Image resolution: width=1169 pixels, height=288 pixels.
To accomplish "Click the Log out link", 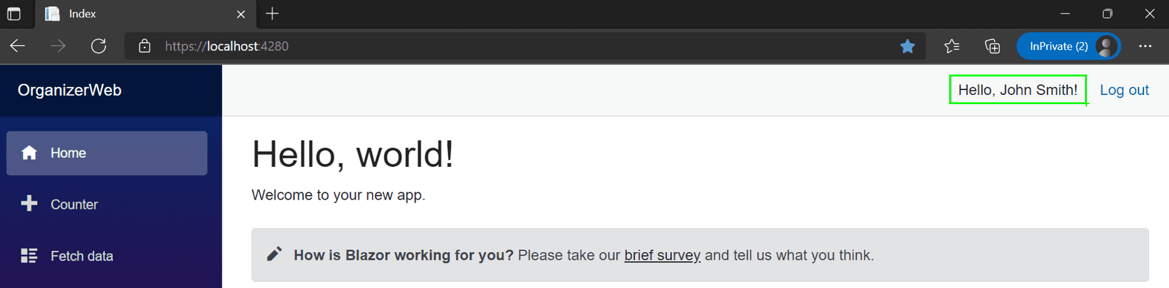I will click(x=1124, y=90).
